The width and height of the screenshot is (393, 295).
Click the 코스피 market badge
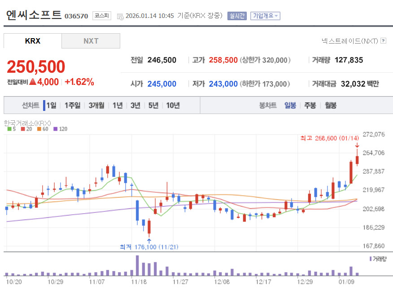coord(102,16)
